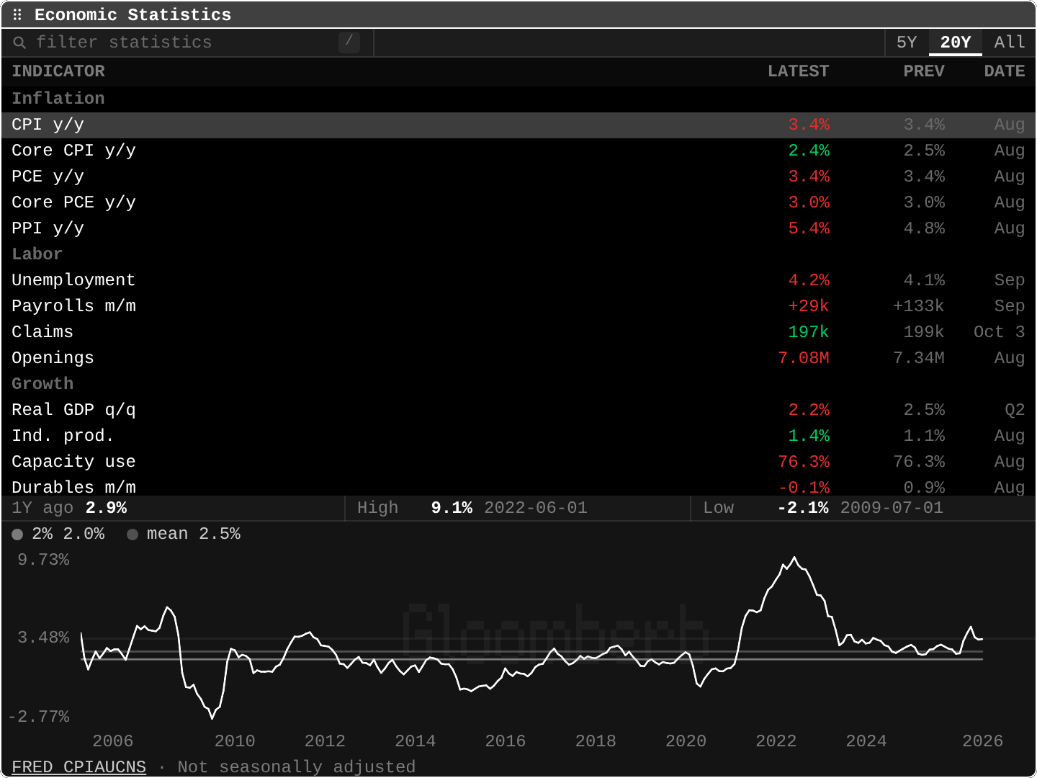Click the panel drag handle grip icon

click(x=17, y=14)
